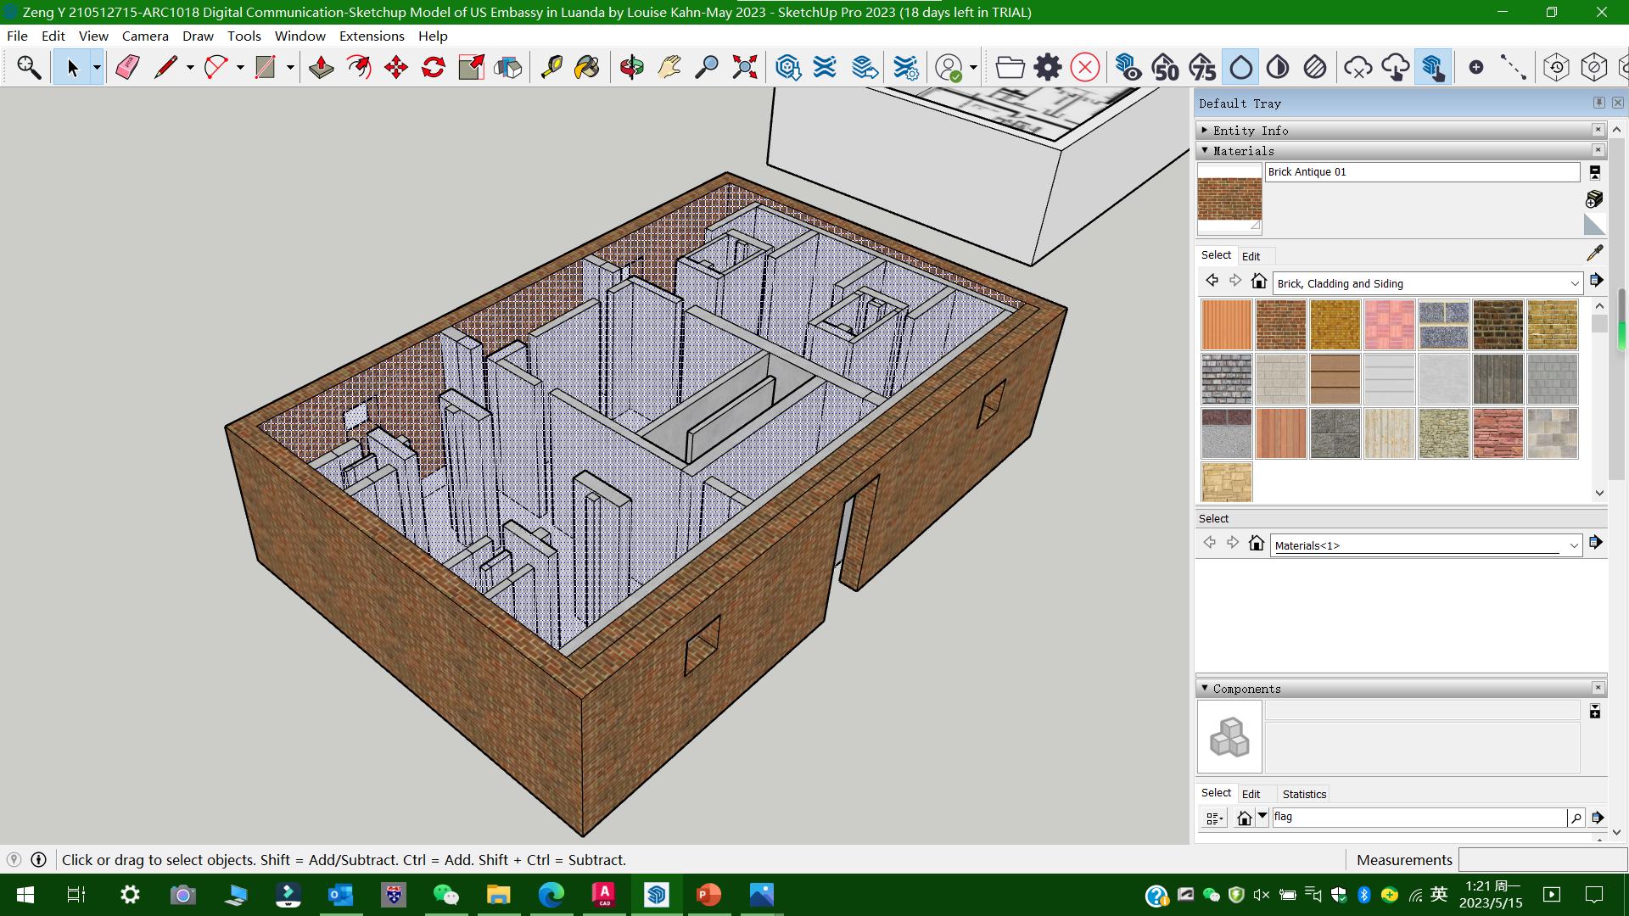Toggle the striped drop display mode
Image resolution: width=1629 pixels, height=916 pixels.
[1315, 67]
